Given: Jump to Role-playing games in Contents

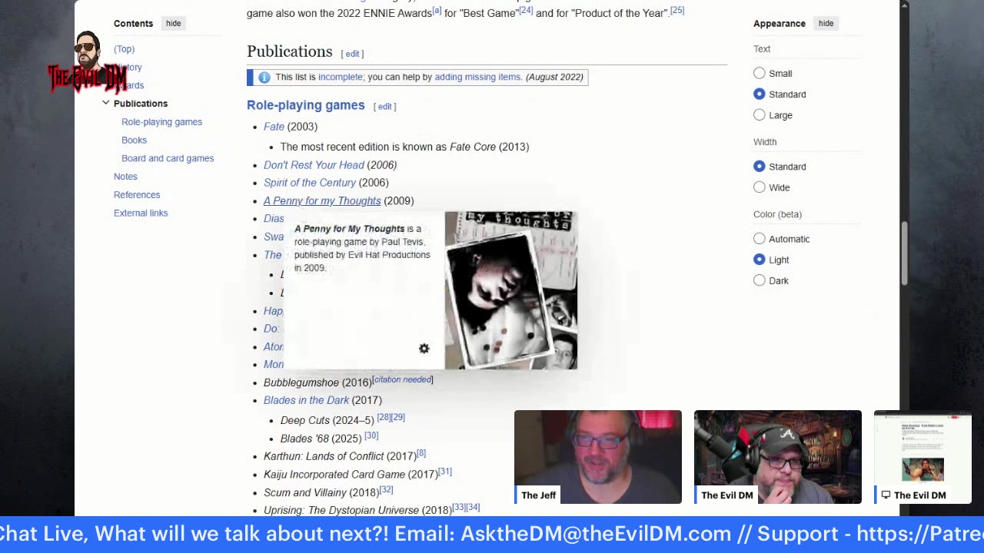Looking at the screenshot, I should click(161, 121).
